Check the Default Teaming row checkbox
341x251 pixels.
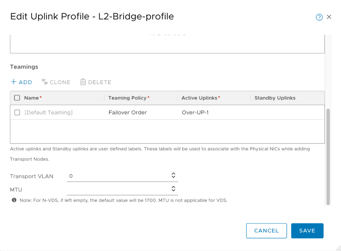pyautogui.click(x=17, y=112)
